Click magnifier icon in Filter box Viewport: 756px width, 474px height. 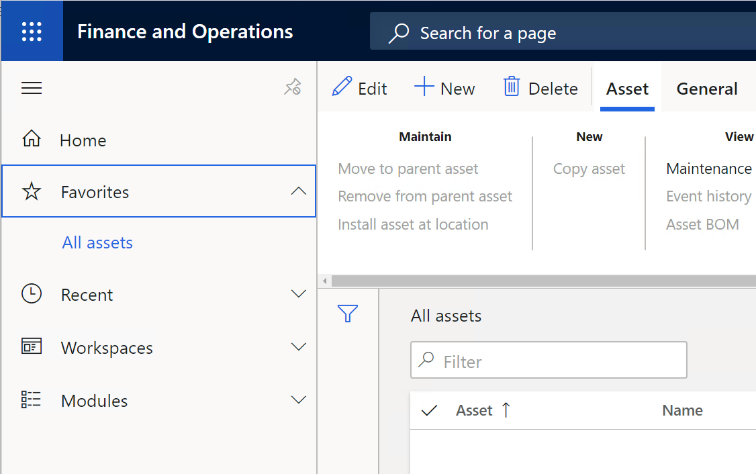coord(426,359)
